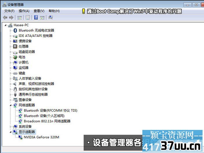
Task: Select the 显示适配器 category label
Action: coord(27,132)
